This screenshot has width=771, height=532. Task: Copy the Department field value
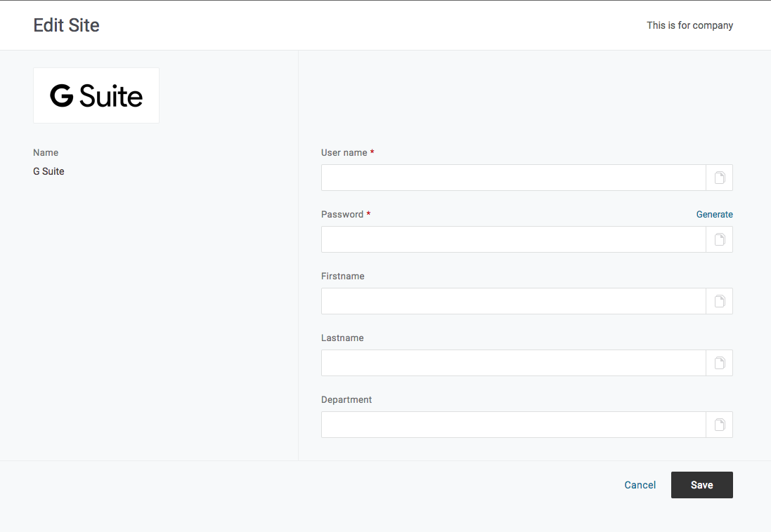pos(720,425)
